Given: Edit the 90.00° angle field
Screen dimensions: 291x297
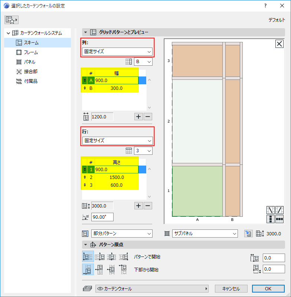Looking at the screenshot, I should (x=102, y=217).
